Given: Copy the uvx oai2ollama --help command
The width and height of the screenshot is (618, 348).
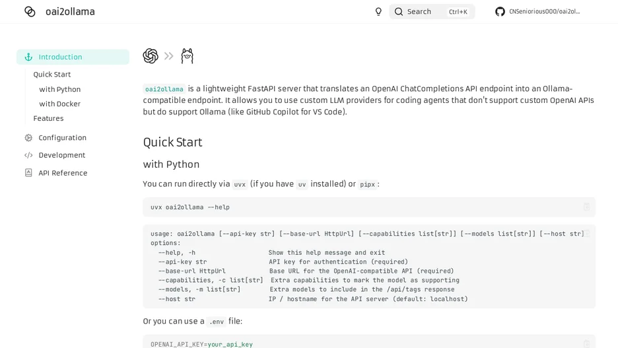Looking at the screenshot, I should [586, 207].
